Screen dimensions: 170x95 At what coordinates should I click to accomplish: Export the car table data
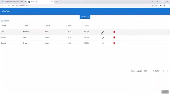click(x=5, y=21)
